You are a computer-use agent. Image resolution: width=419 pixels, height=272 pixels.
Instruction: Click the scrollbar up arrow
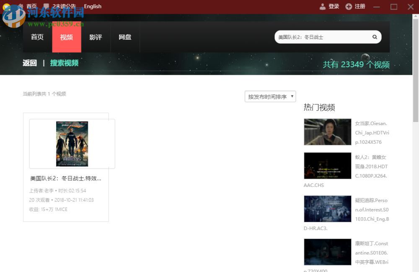pyautogui.click(x=416, y=16)
